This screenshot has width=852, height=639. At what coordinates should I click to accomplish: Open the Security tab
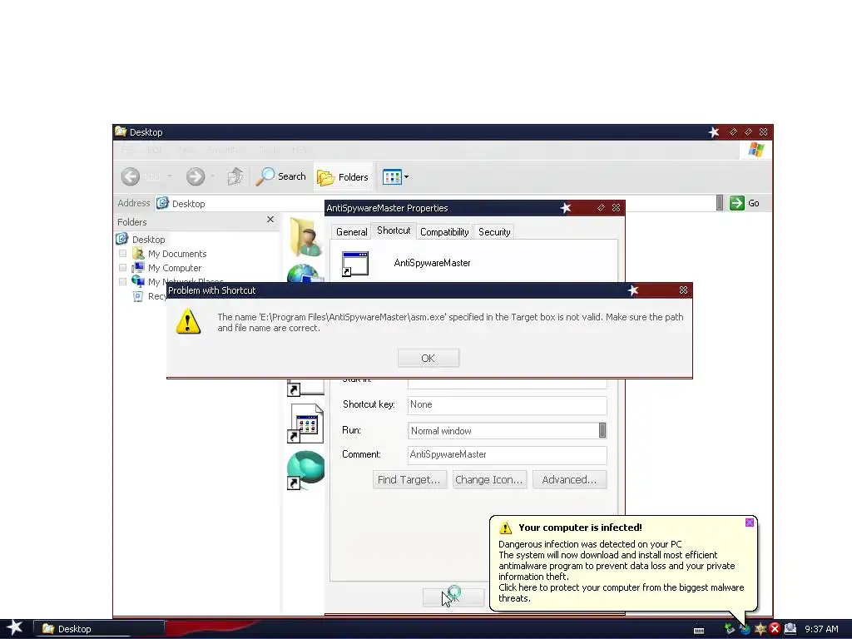point(494,232)
